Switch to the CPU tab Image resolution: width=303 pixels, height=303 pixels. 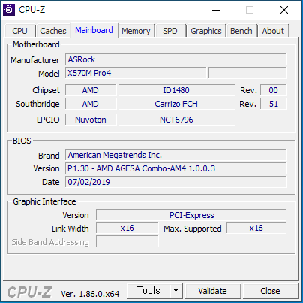pos(19,31)
